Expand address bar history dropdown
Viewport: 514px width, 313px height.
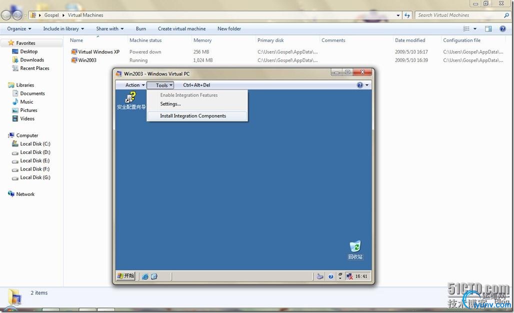[x=398, y=15]
